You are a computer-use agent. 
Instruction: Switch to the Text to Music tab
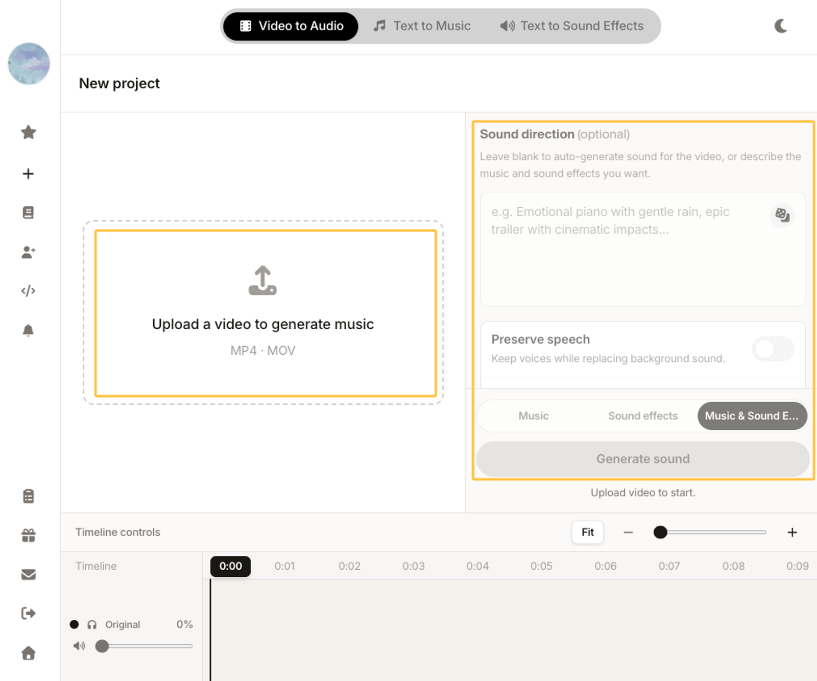pyautogui.click(x=422, y=26)
